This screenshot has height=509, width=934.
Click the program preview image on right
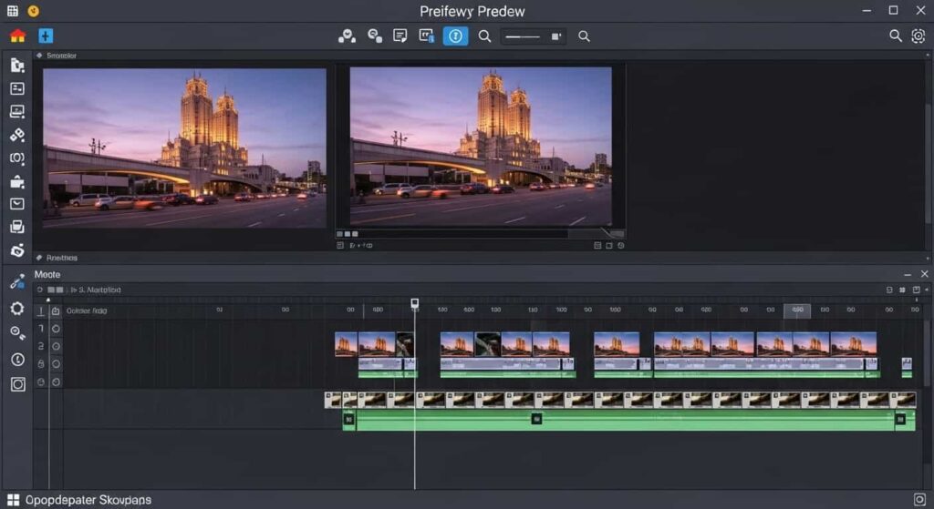[x=481, y=147]
